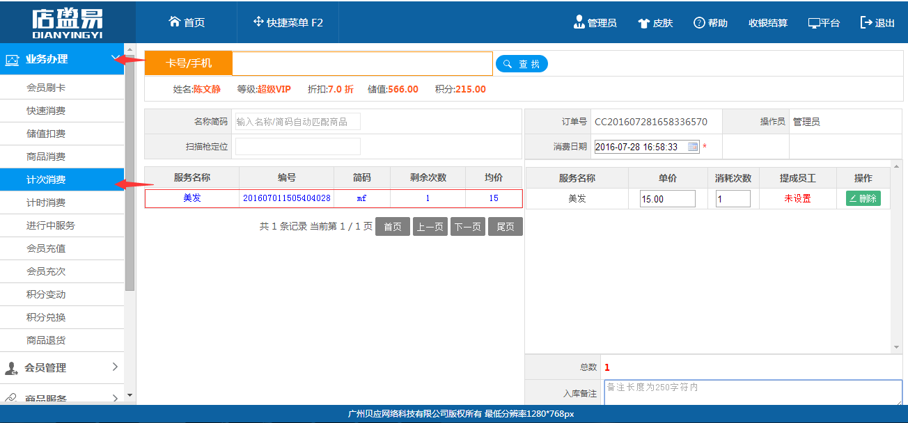The height and width of the screenshot is (423, 908).
Task: Click the 删除 button for 美发
Action: [x=863, y=198]
